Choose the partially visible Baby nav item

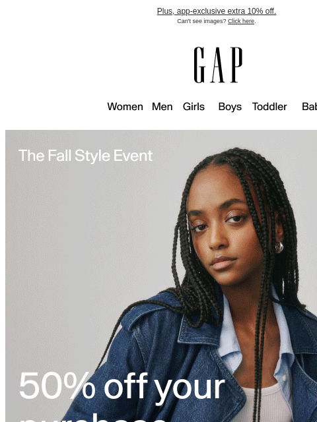(x=310, y=107)
